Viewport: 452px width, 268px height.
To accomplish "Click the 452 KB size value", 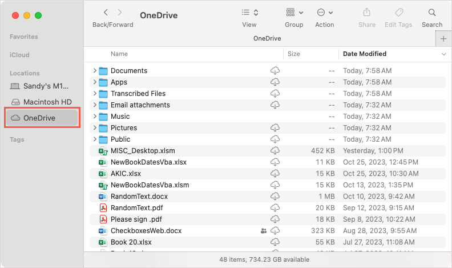I will pyautogui.click(x=323, y=151).
